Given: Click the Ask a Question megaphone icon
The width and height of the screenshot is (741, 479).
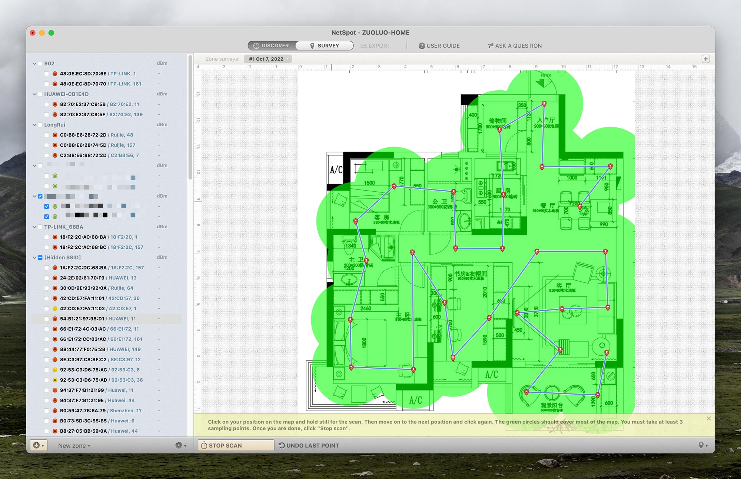Looking at the screenshot, I should 491,46.
